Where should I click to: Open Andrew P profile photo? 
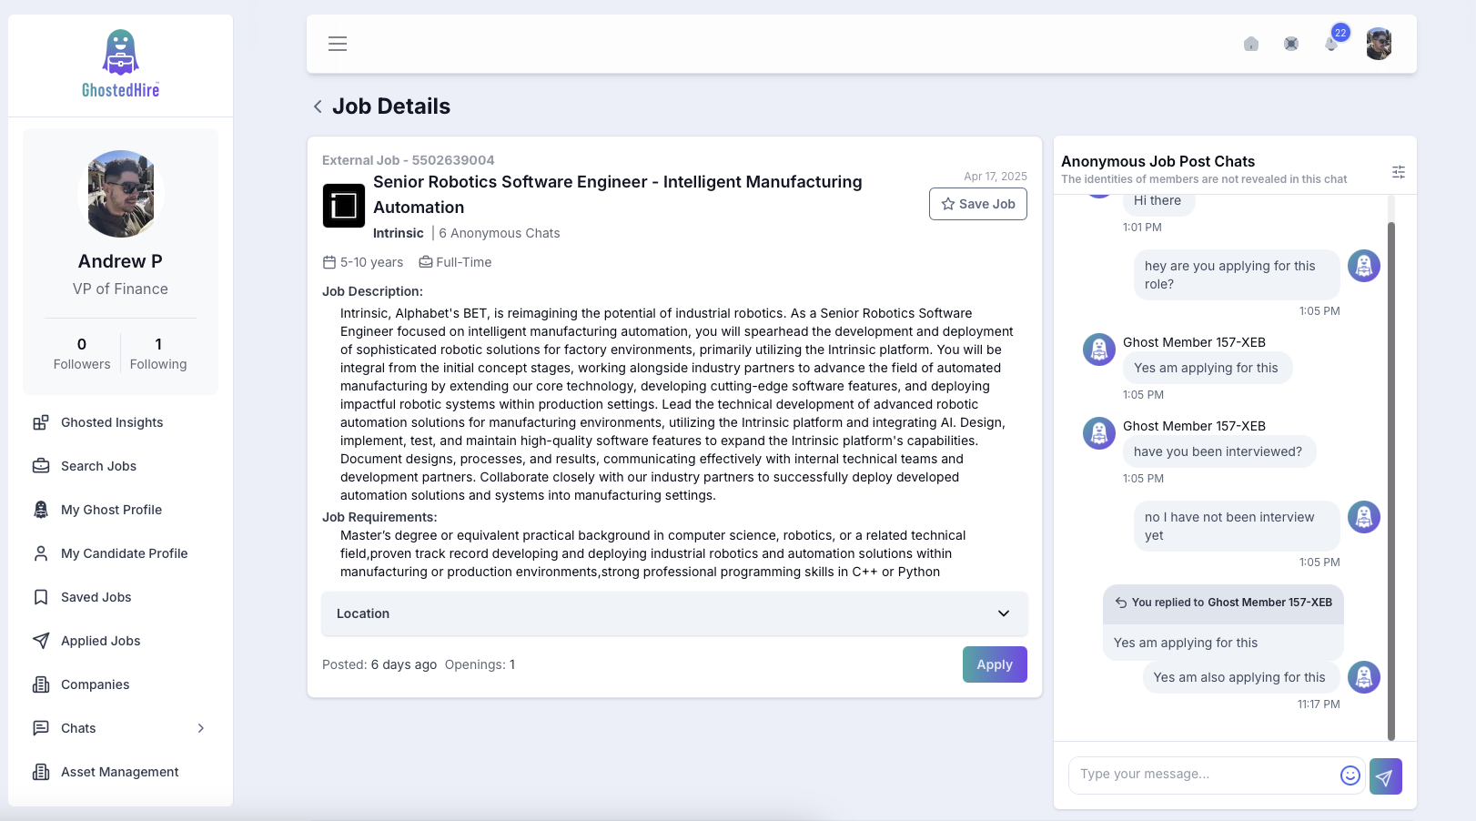(120, 194)
